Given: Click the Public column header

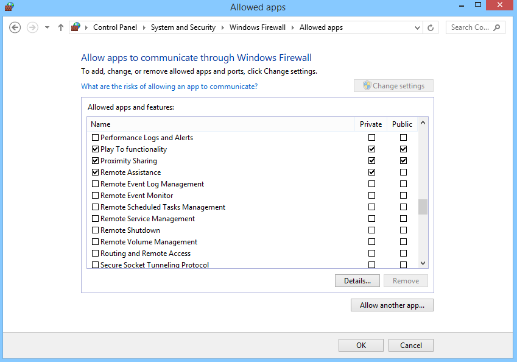Looking at the screenshot, I should click(x=402, y=124).
